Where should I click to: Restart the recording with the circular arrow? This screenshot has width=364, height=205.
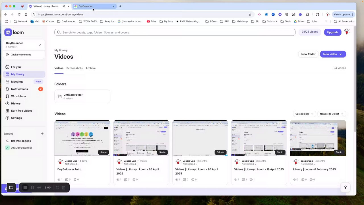click(x=57, y=188)
